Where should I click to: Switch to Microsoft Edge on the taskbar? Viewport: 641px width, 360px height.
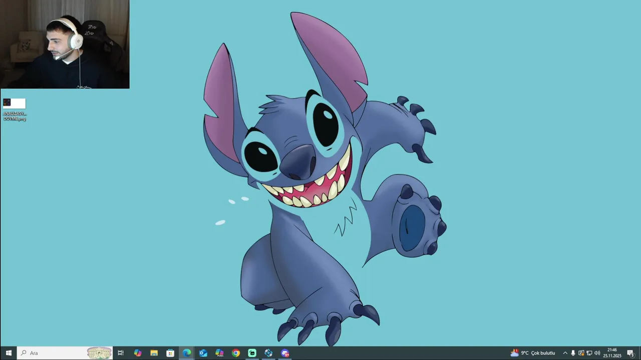187,353
